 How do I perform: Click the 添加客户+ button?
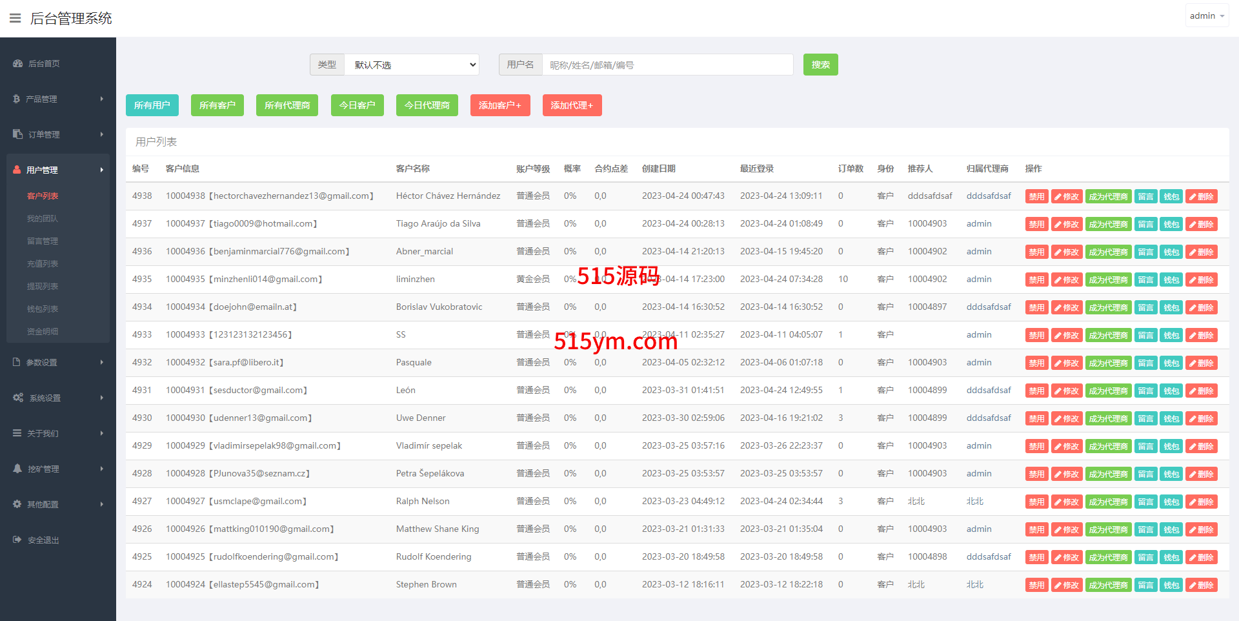point(499,105)
